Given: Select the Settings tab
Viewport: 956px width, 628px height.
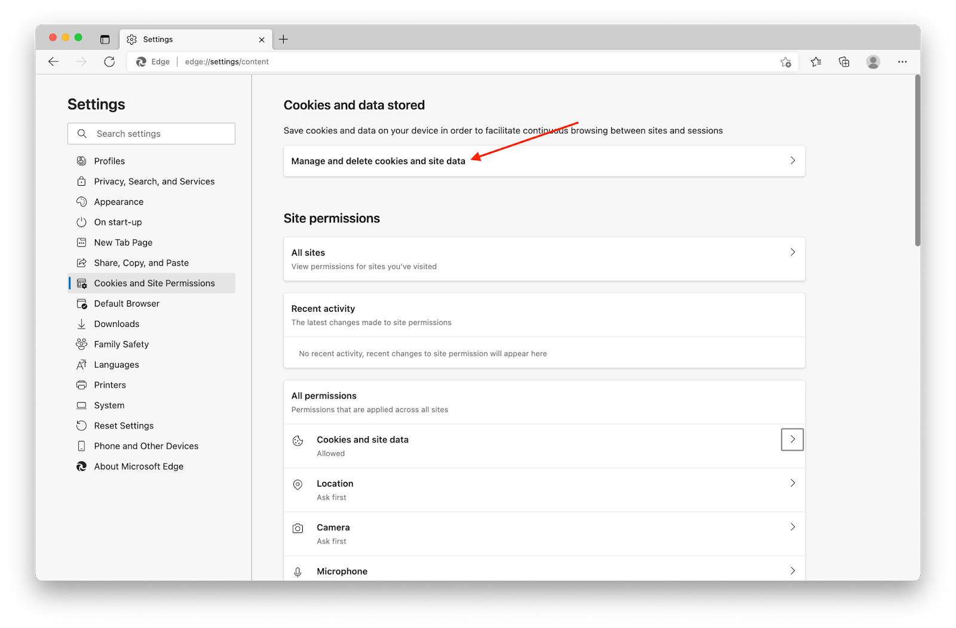Looking at the screenshot, I should 196,39.
